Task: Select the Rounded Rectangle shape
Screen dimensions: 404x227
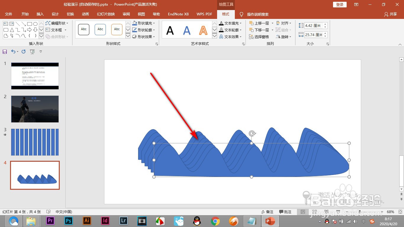Action: click(6, 30)
